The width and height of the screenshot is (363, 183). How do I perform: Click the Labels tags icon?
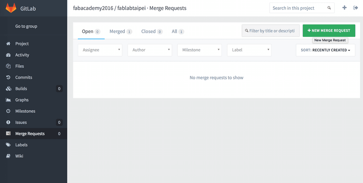[x=8, y=145]
